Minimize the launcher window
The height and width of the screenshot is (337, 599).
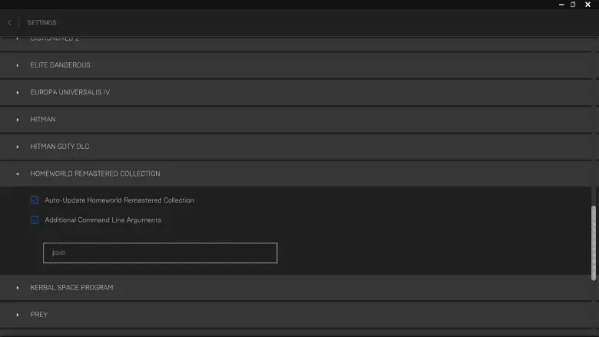click(560, 5)
